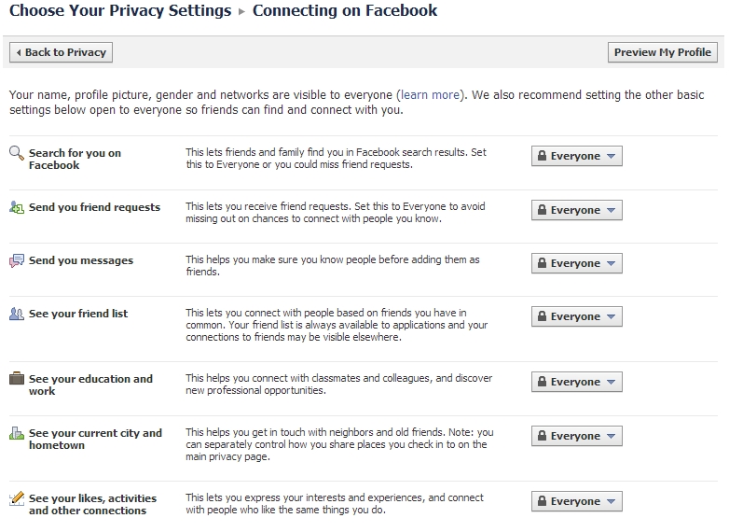Click the Connecting on Facebook heading
729x532 pixels.
pyautogui.click(x=345, y=11)
